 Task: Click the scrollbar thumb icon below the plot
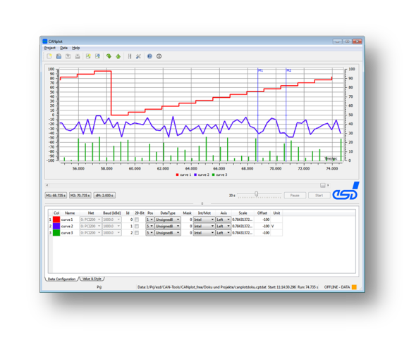tap(323, 185)
